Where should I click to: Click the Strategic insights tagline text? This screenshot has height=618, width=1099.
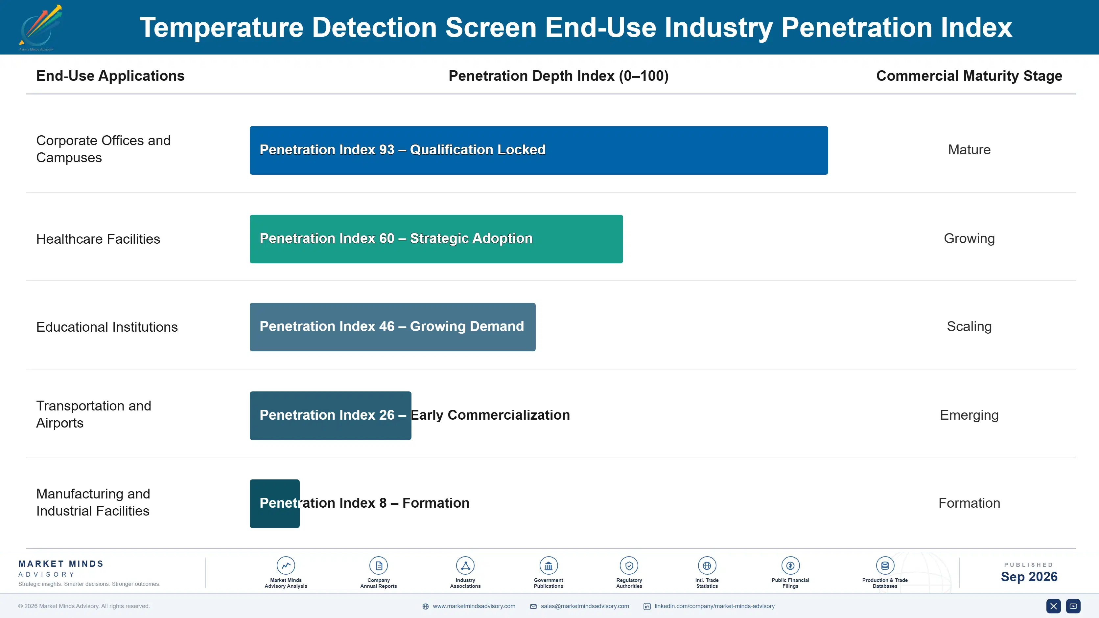coord(89,584)
